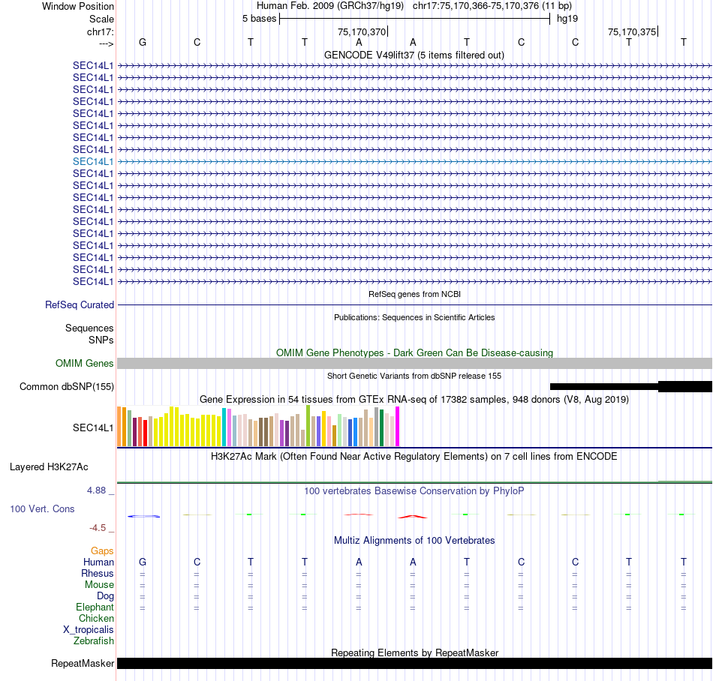
Task: Click the orange 'Gaps' label
Action: [102, 550]
